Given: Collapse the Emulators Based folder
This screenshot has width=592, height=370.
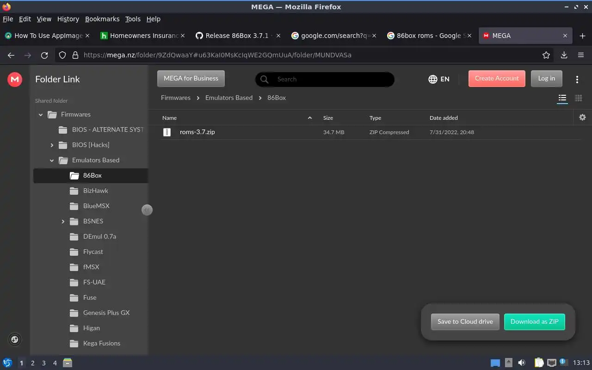Looking at the screenshot, I should point(52,160).
